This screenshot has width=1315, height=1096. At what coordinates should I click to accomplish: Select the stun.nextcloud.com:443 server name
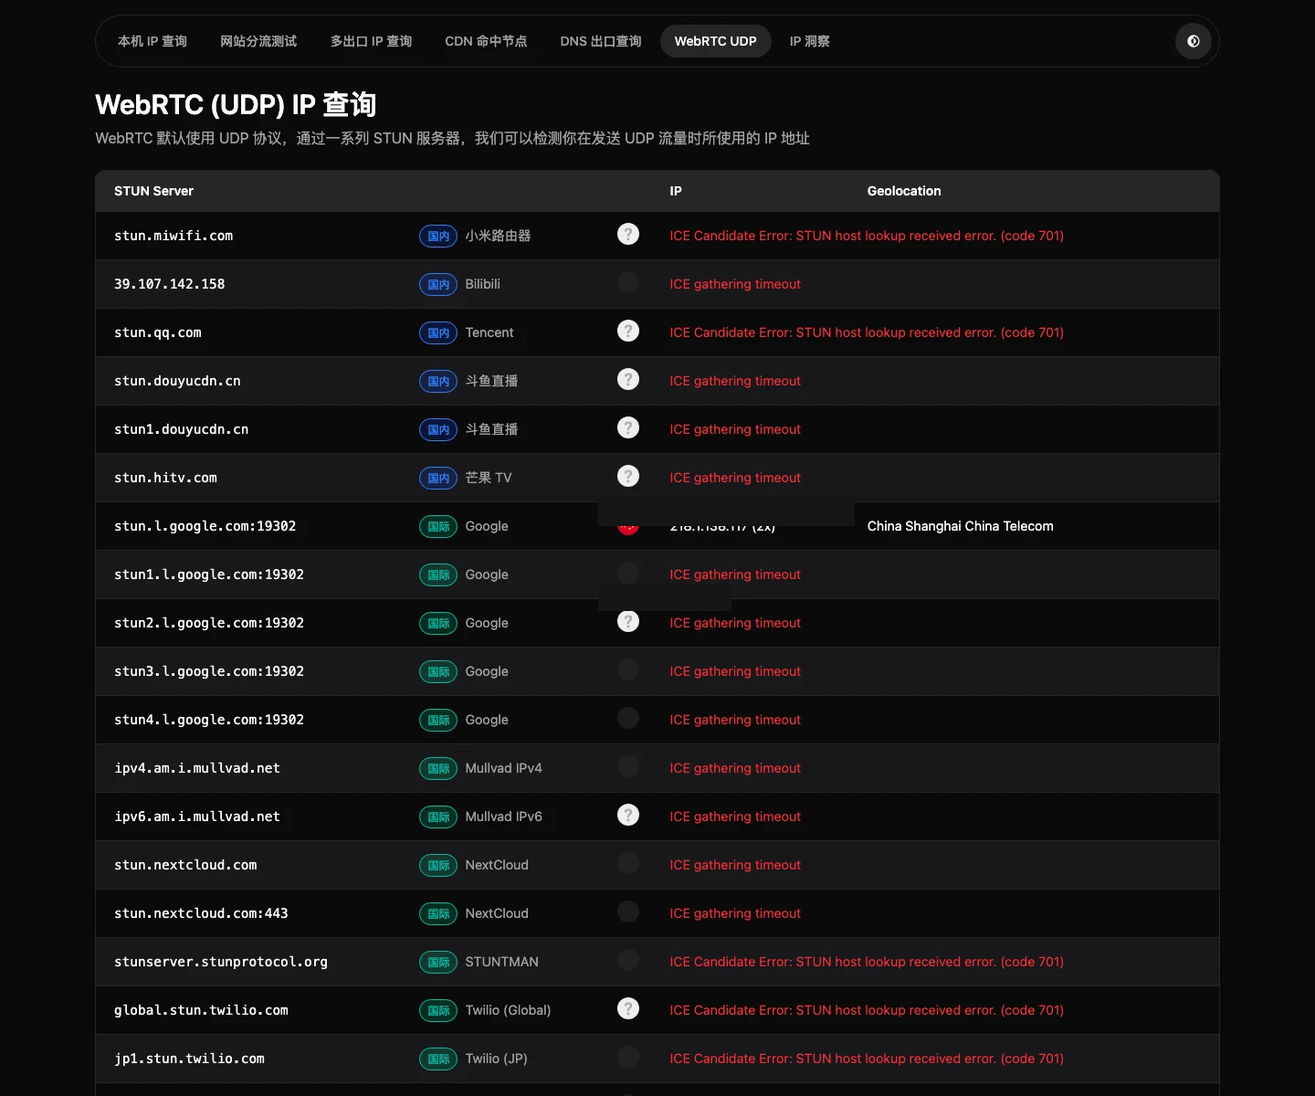point(201,913)
